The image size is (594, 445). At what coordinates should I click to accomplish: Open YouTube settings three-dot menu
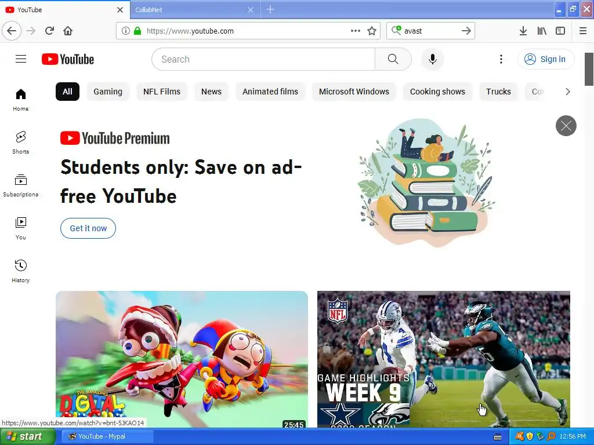coord(501,59)
